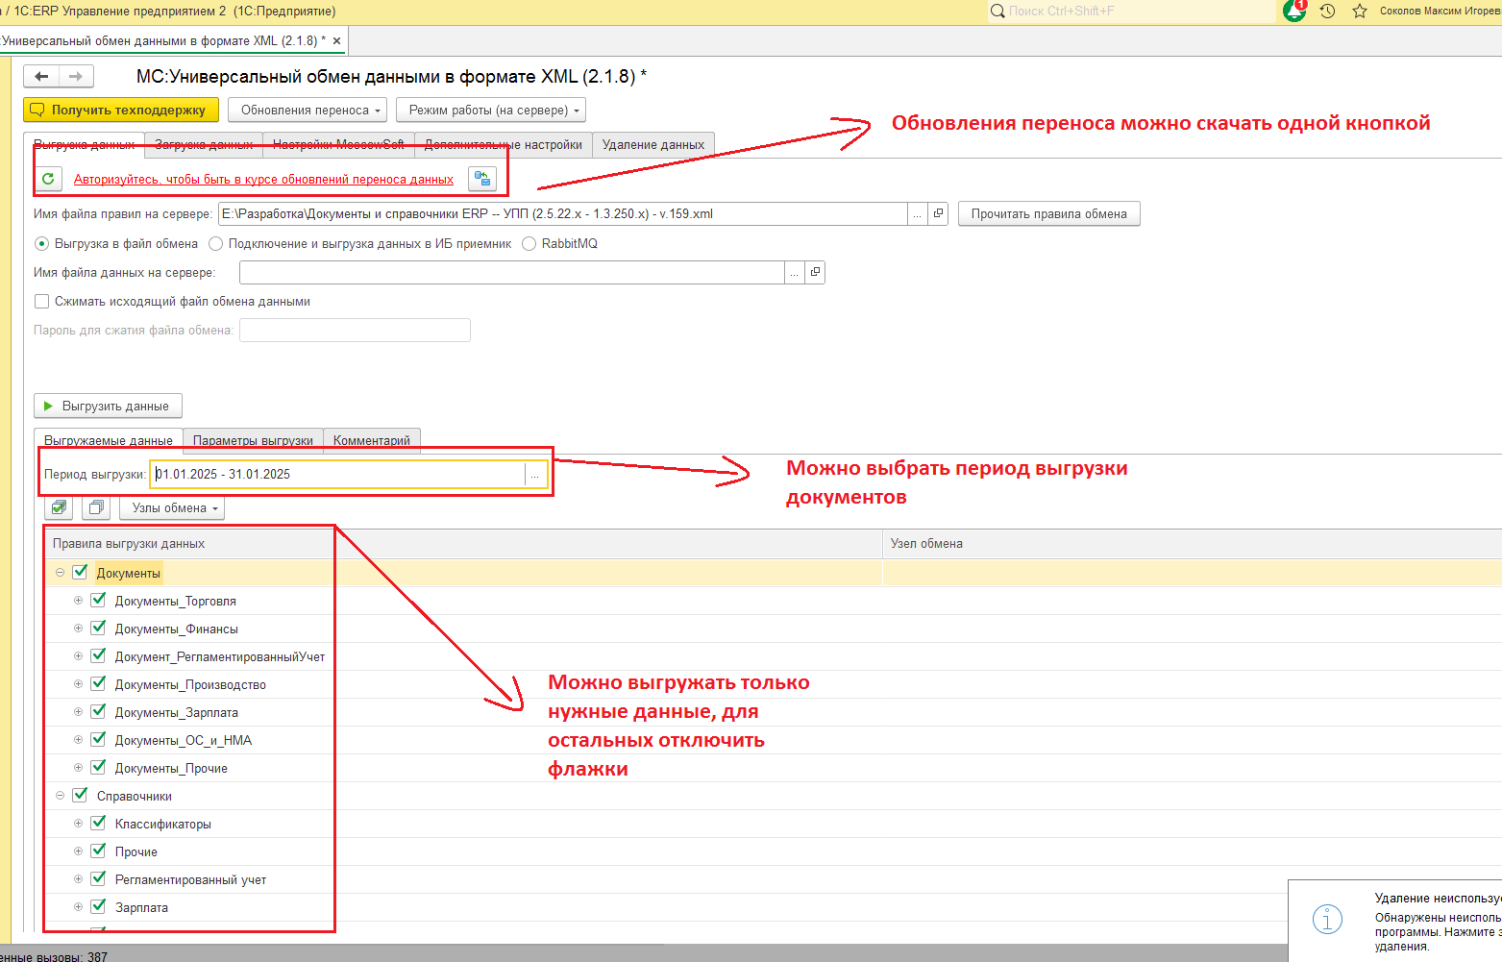This screenshot has height=962, width=1502.
Task: Uncheck the Документы root checkbox
Action: pos(81,573)
